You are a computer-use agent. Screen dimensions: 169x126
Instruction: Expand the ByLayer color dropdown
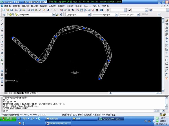[x=89, y=15]
